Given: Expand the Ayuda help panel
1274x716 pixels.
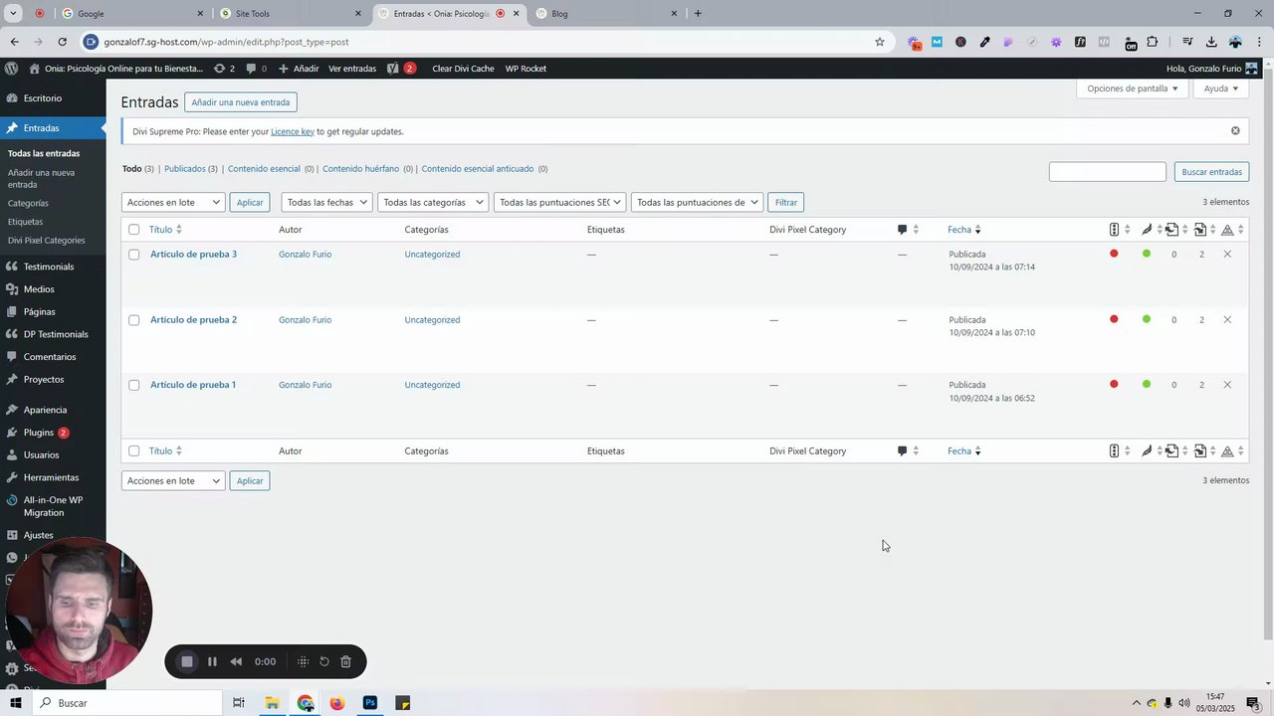Looking at the screenshot, I should (x=1220, y=89).
